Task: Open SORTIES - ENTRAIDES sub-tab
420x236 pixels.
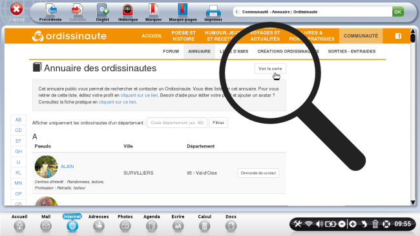Action: pyautogui.click(x=352, y=51)
